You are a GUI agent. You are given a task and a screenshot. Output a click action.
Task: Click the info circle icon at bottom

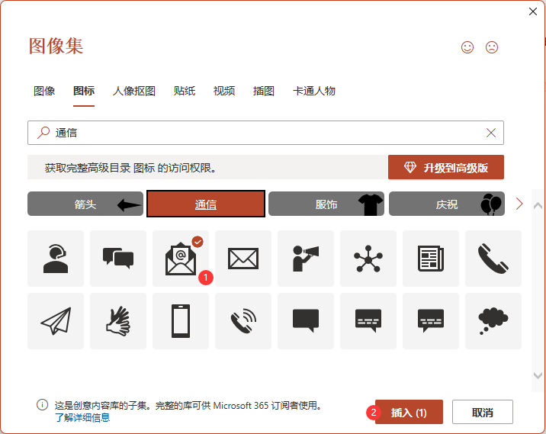point(43,405)
